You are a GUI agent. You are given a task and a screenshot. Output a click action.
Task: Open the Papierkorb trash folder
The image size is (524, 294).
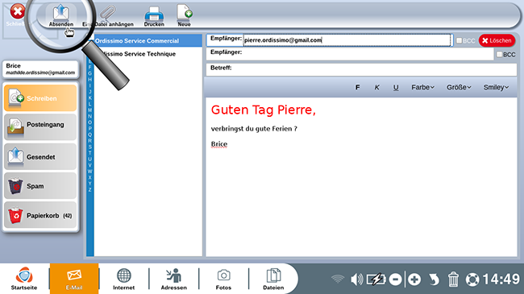pos(40,215)
